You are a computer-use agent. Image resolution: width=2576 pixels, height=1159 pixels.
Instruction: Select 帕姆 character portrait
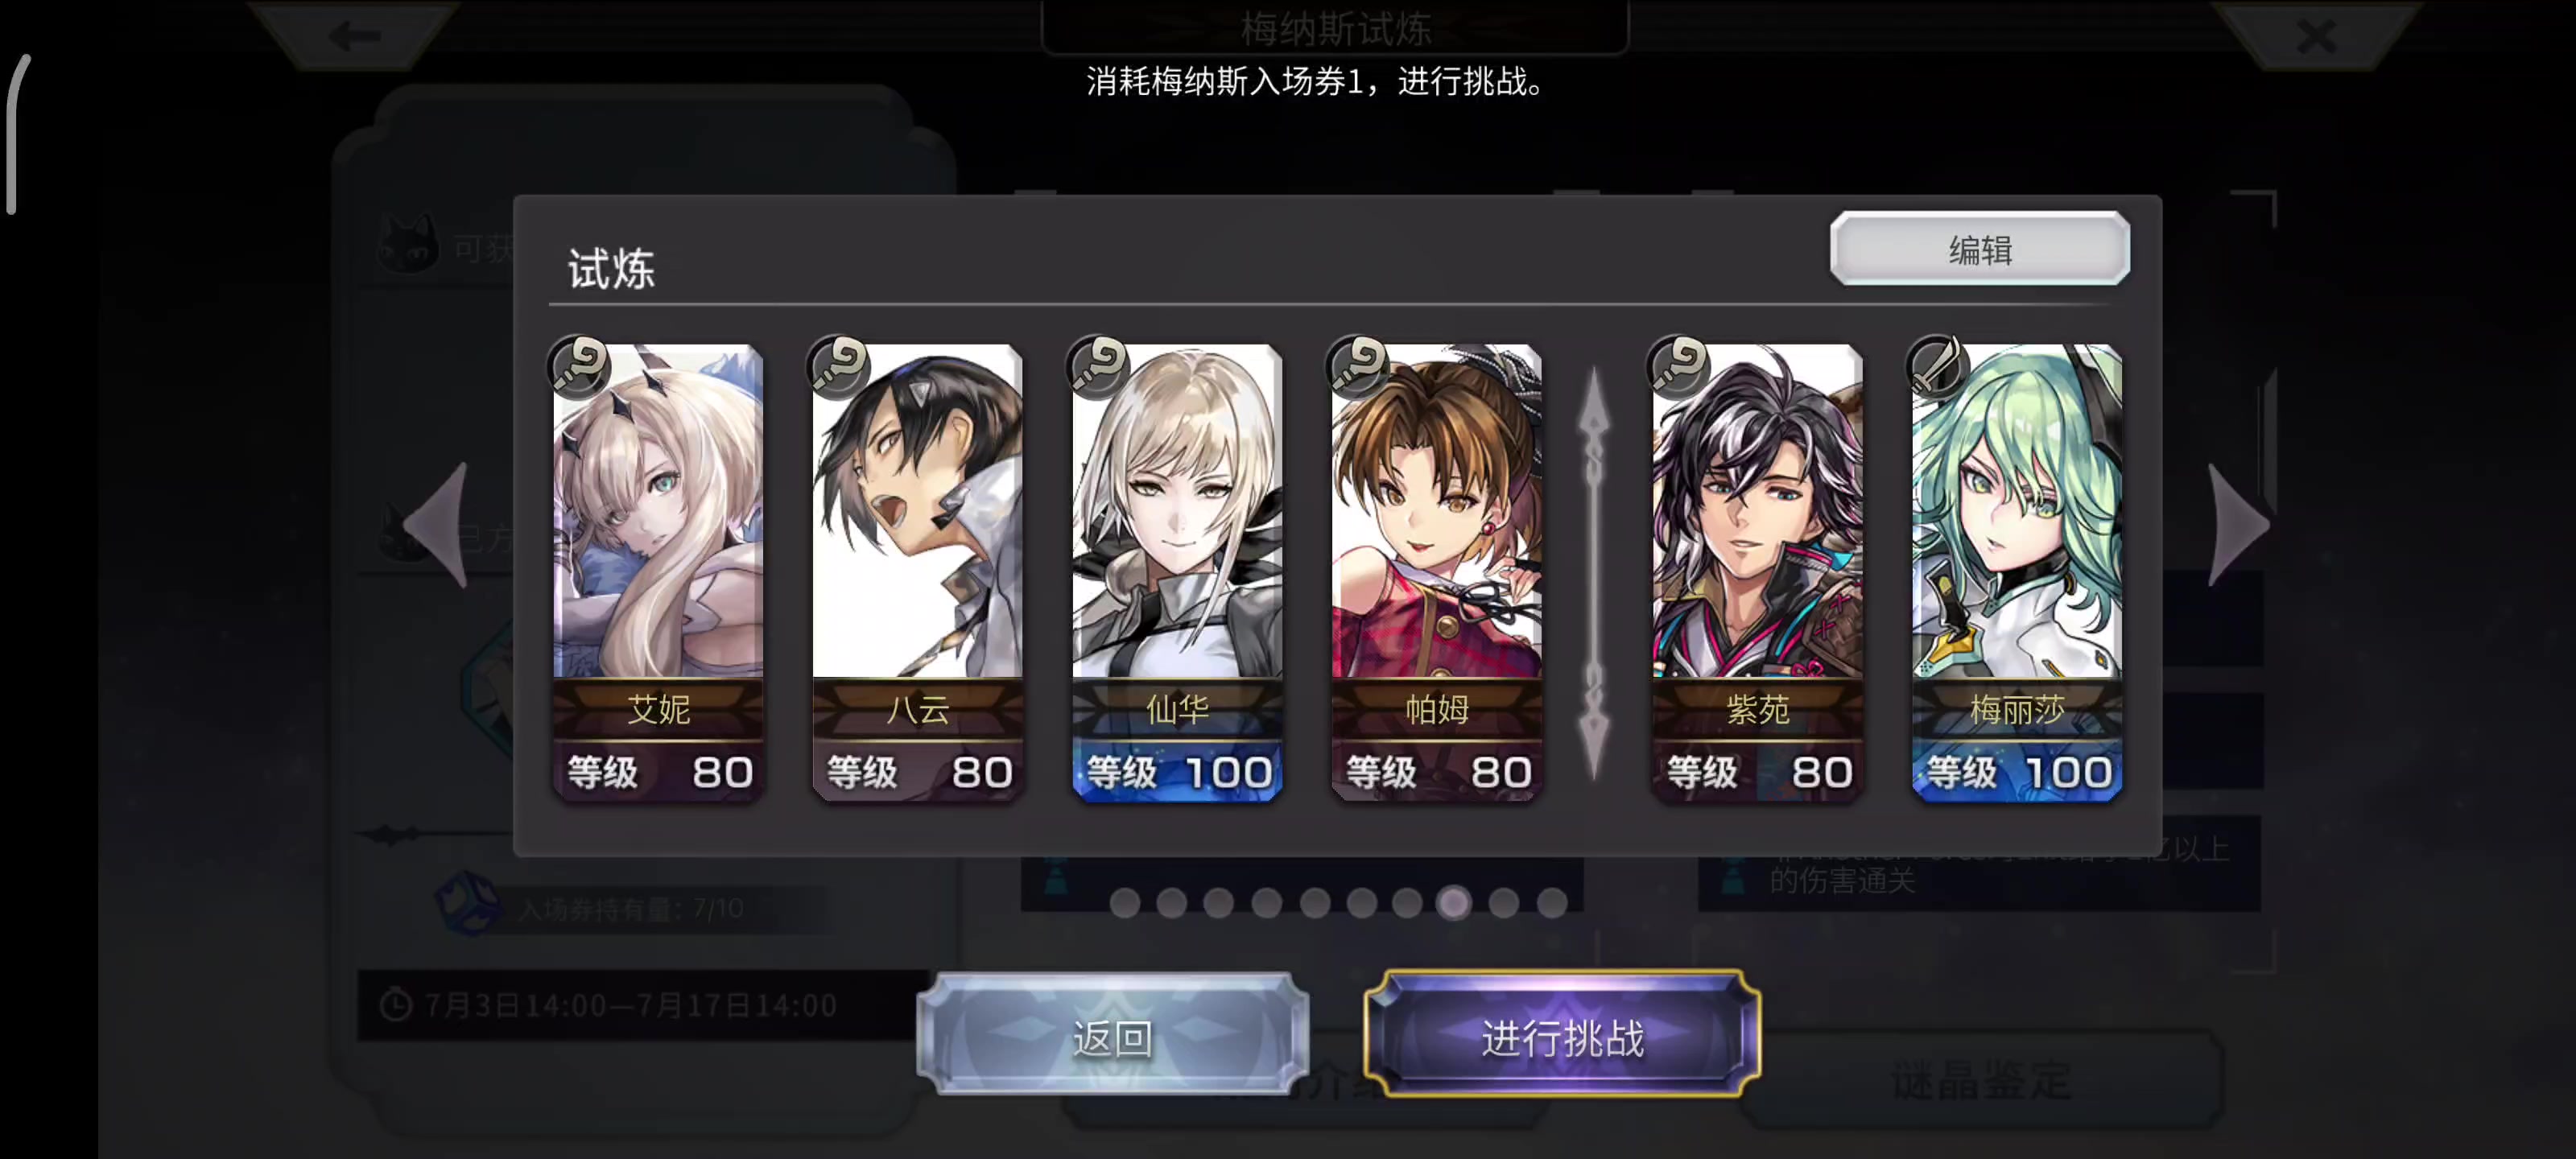point(1437,511)
